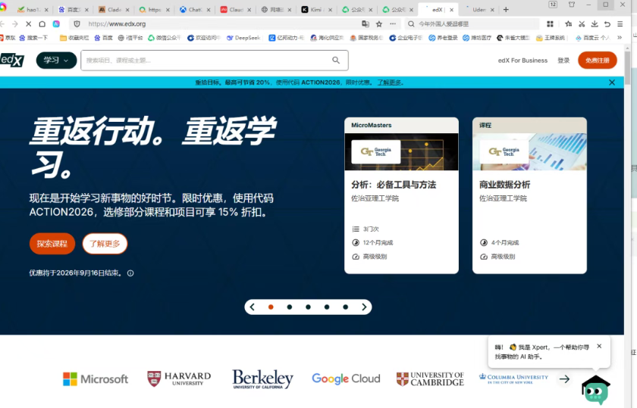Click 了解更多 link in the promo banner

coord(390,83)
